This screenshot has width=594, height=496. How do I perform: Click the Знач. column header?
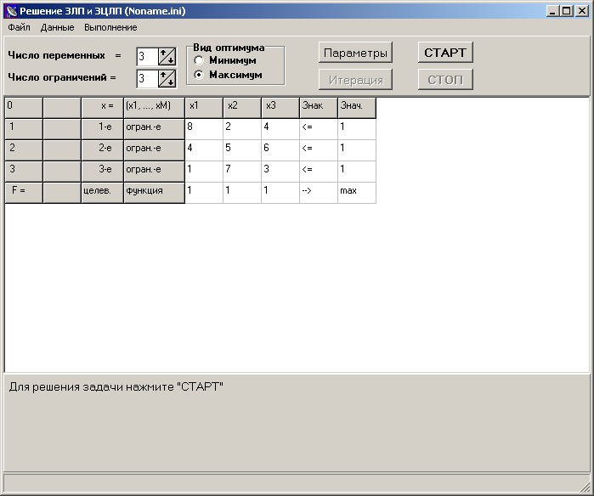tap(357, 108)
